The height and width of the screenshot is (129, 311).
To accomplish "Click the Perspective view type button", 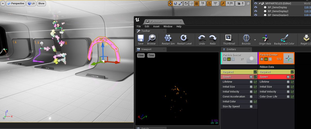I will (15, 3).
